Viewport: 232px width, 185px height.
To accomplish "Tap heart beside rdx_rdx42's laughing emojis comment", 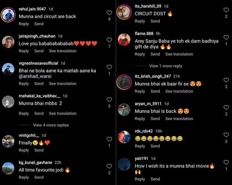I will coord(226,135).
